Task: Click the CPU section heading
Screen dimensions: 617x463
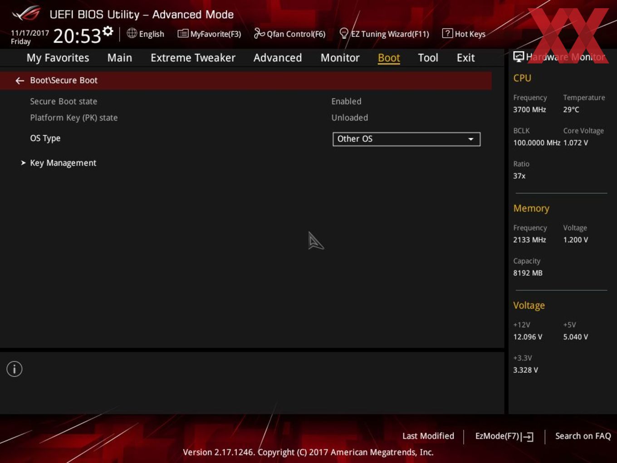Action: point(522,78)
